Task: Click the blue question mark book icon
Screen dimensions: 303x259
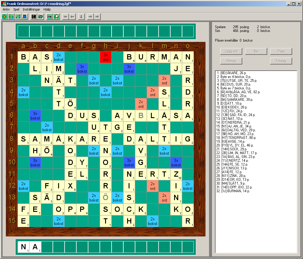Action: coord(25,17)
